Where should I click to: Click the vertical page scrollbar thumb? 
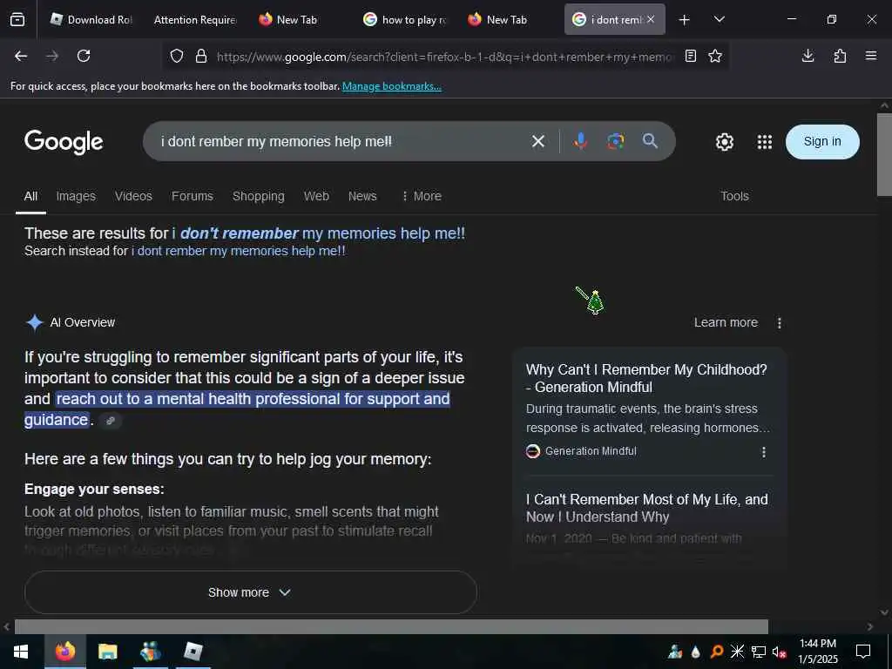(884, 154)
